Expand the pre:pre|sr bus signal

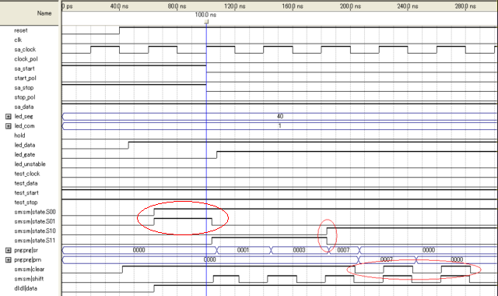(x=9, y=251)
